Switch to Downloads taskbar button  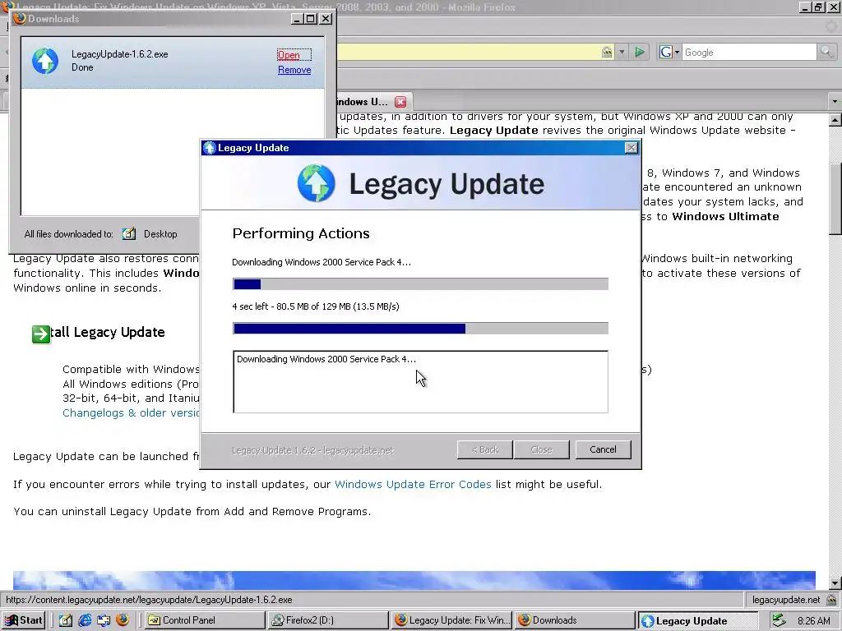[x=575, y=620]
